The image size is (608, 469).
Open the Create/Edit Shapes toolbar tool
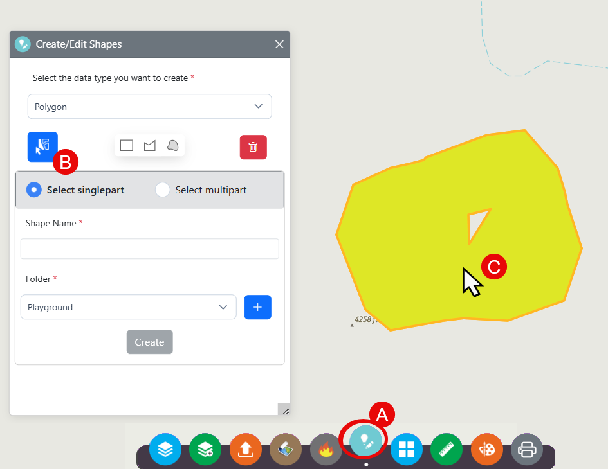(x=365, y=441)
